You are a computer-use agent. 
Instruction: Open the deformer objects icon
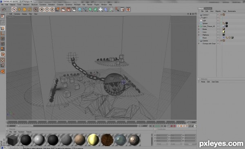[106, 9]
